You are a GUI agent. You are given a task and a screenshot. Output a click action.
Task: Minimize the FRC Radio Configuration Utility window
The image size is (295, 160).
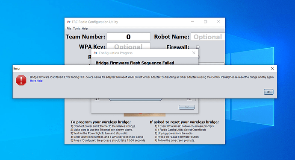(192, 22)
